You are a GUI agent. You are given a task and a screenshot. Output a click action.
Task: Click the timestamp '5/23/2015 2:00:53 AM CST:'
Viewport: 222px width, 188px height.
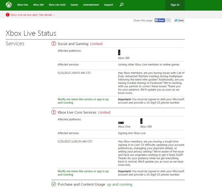(74, 73)
